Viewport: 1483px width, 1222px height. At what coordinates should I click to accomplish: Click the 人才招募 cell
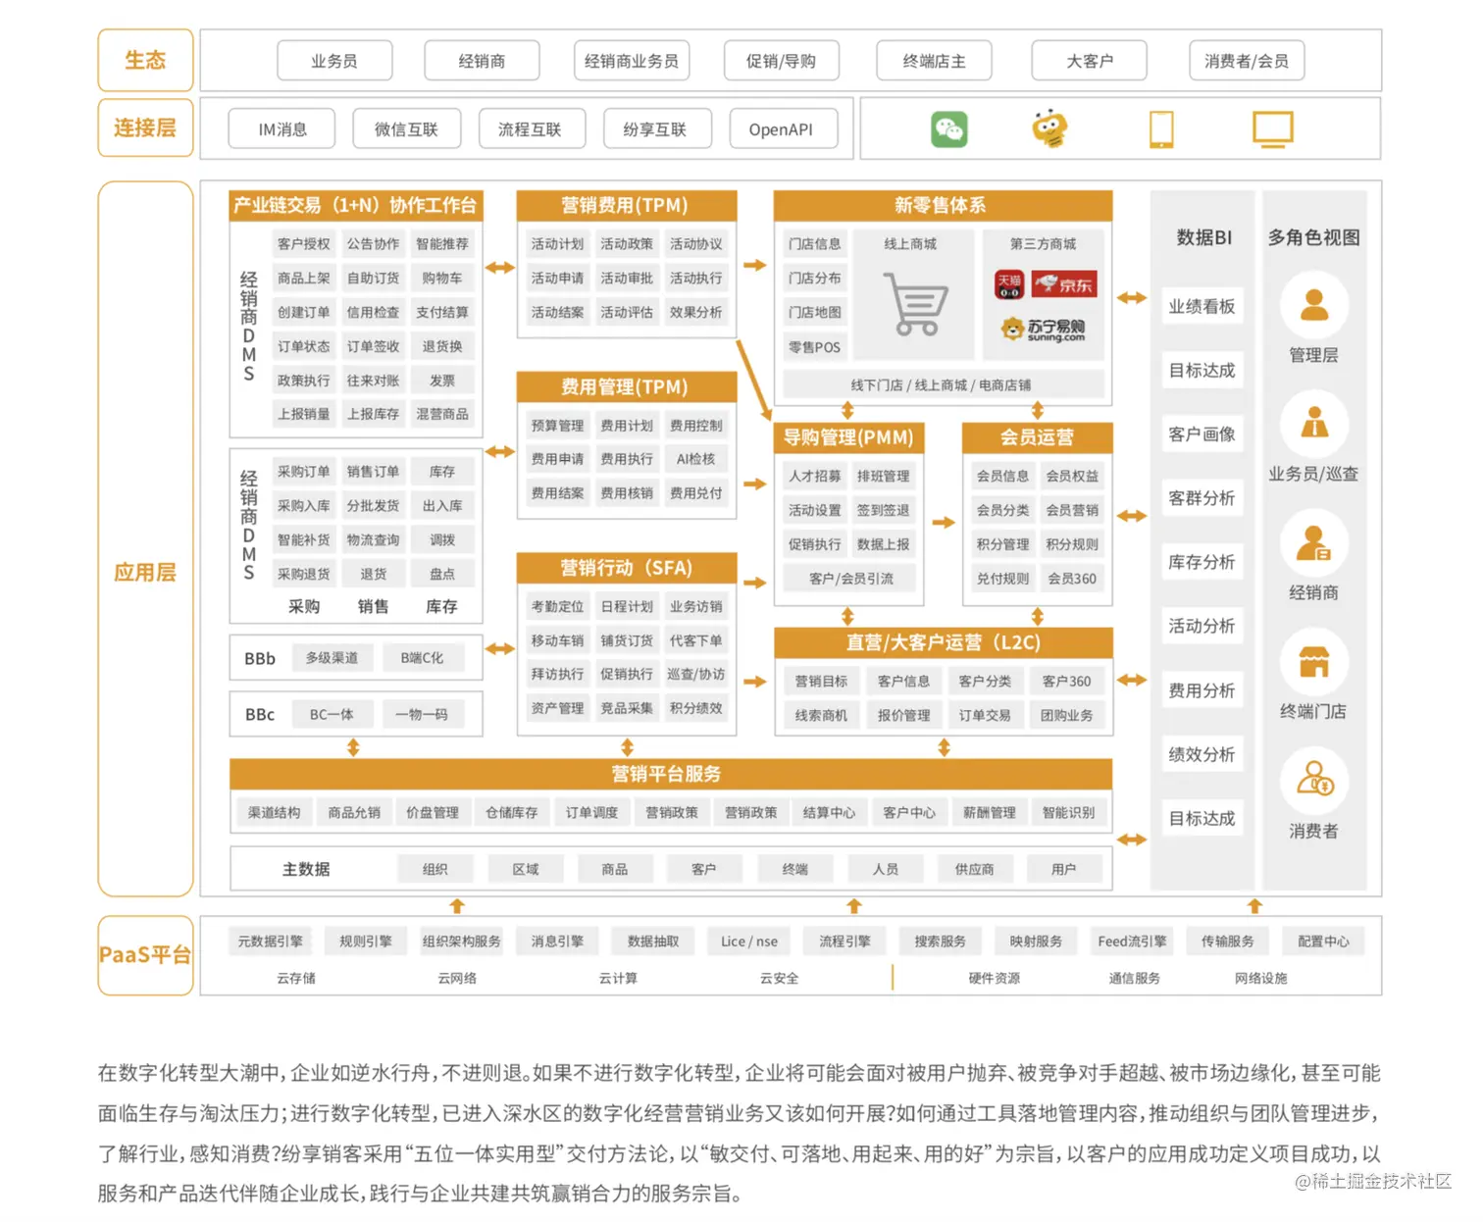815,476
